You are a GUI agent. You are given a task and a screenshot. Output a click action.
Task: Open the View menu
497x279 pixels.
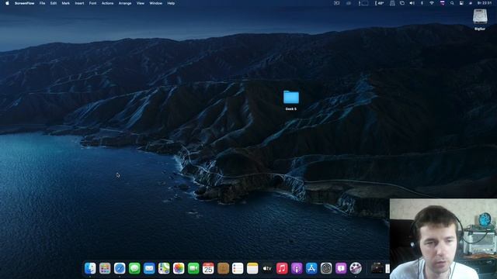(x=141, y=3)
